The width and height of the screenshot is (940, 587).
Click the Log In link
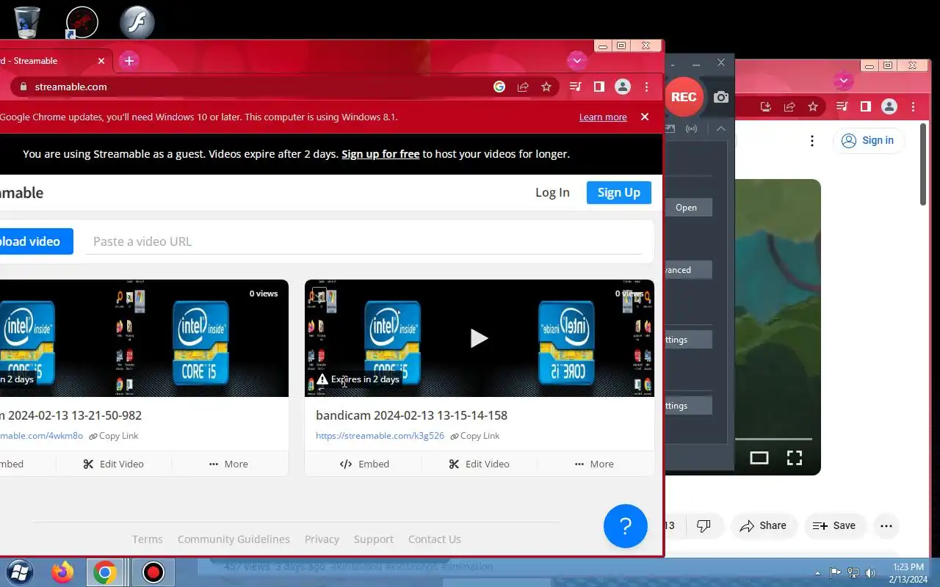(552, 192)
